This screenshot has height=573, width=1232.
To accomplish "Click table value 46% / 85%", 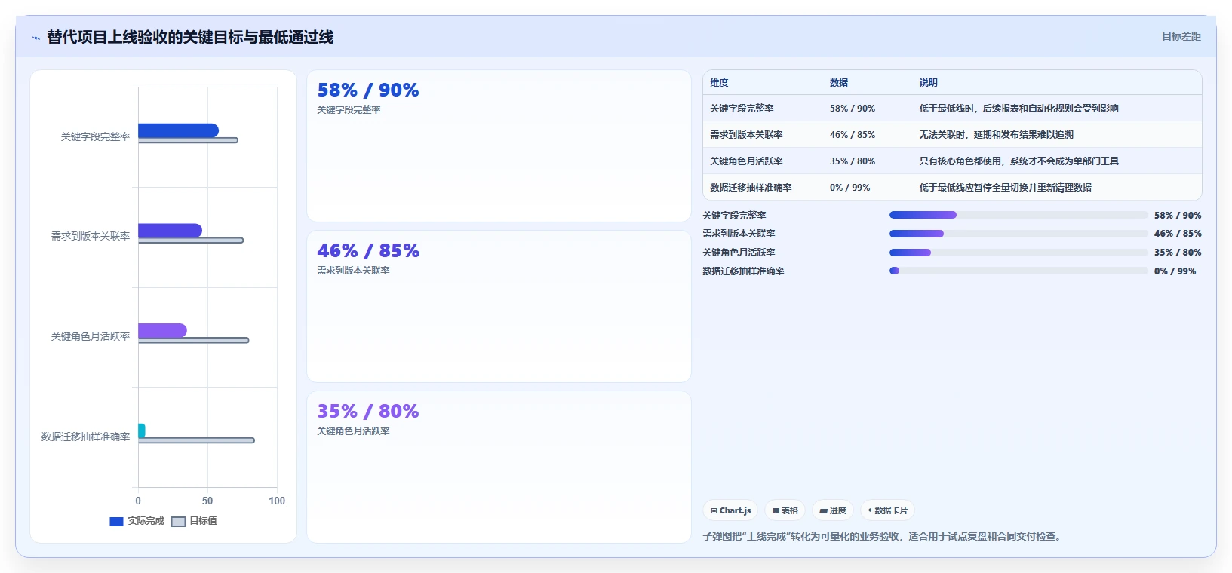I will pos(853,135).
